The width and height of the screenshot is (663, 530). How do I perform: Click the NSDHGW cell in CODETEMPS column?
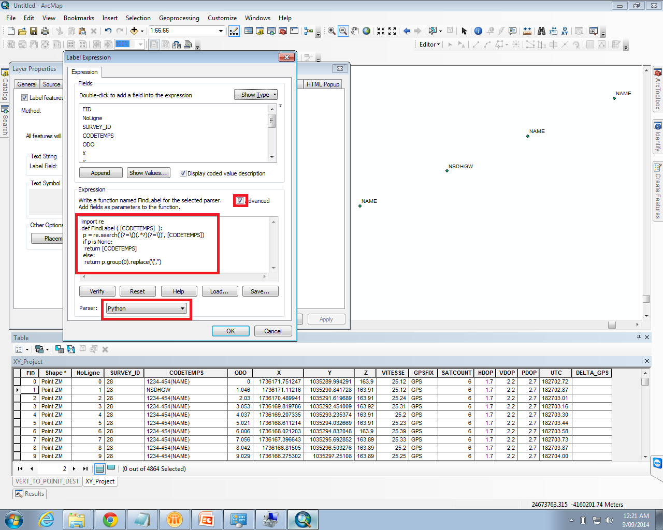tap(186, 390)
